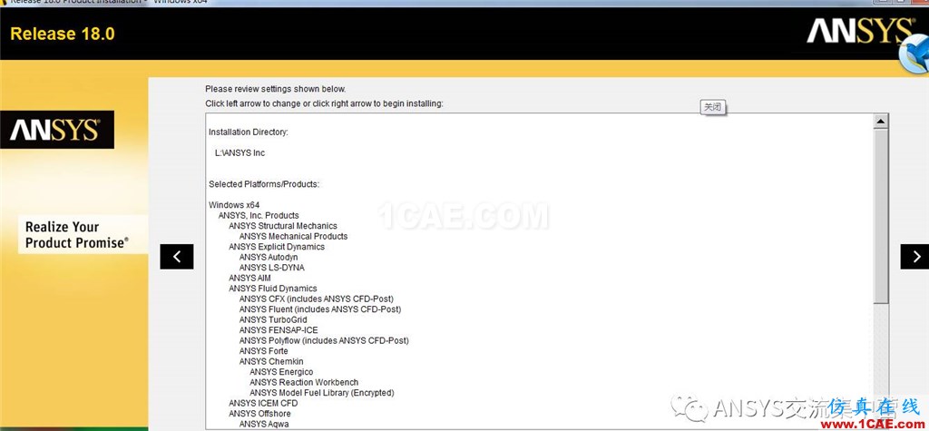Viewport: 929px width, 431px height.
Task: Click the 'ANSYS Aqwa' row
Action: point(264,424)
